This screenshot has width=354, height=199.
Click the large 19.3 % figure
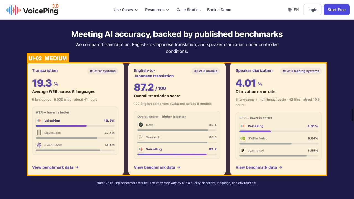coord(45,83)
